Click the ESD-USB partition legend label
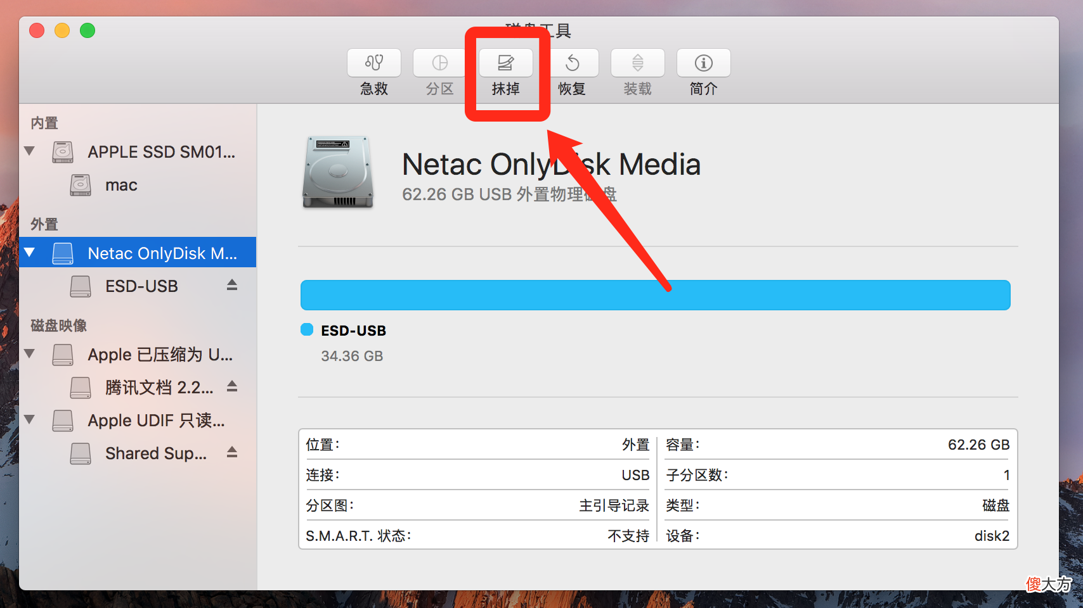 point(353,331)
